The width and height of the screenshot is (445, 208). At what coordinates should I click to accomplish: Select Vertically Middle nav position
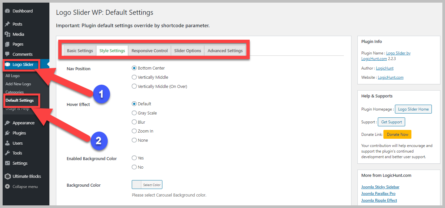134,77
